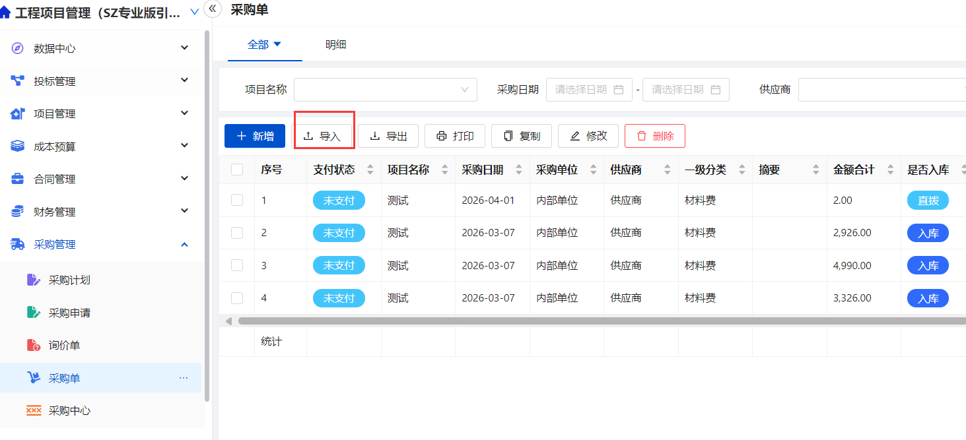Check the checkbox for row 1
Screen dimensions: 966x440
(236, 200)
